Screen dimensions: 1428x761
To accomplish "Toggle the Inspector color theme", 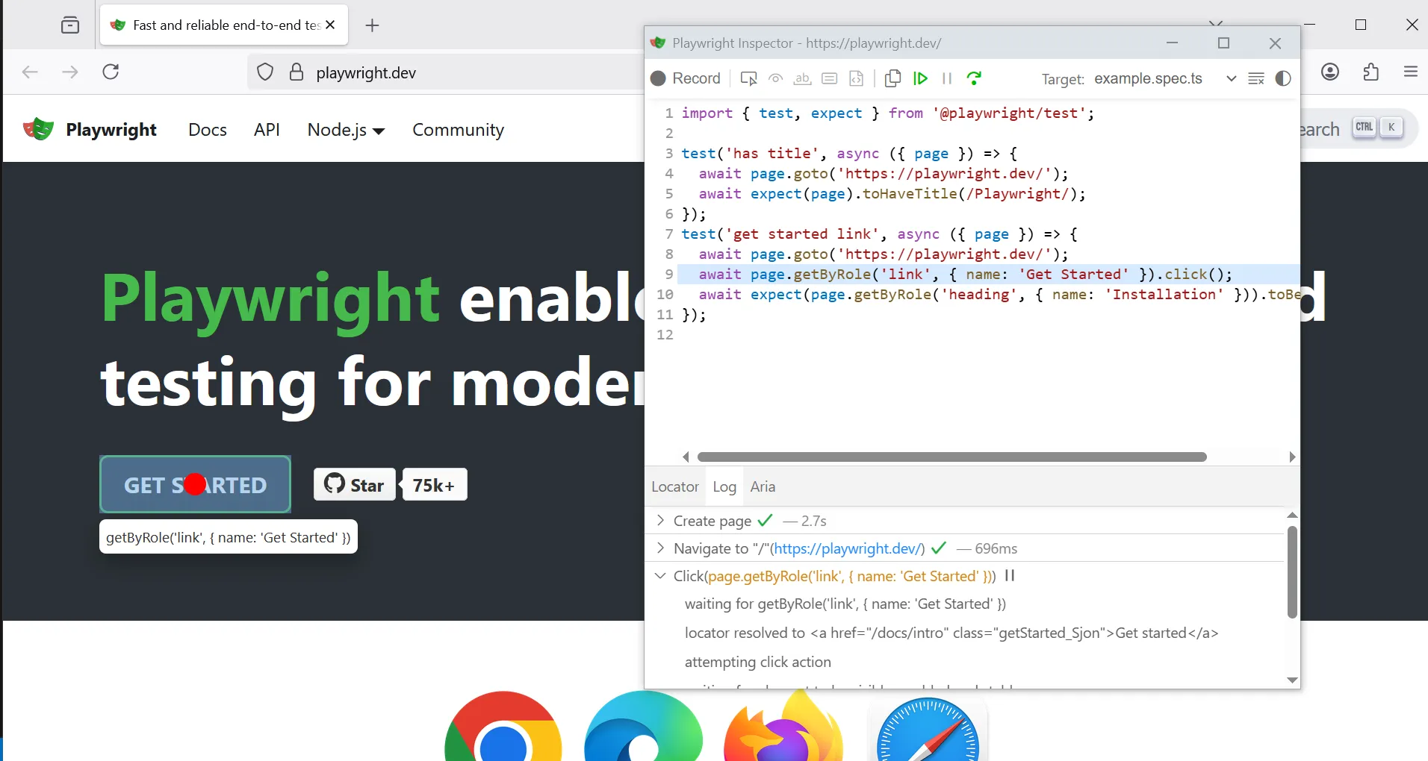I will [1283, 78].
